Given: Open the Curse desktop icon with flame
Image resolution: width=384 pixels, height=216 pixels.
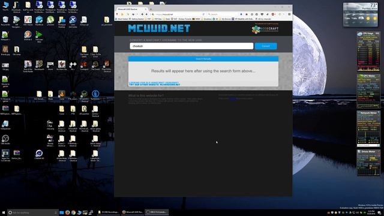Looking at the screenshot, I should (62, 95).
